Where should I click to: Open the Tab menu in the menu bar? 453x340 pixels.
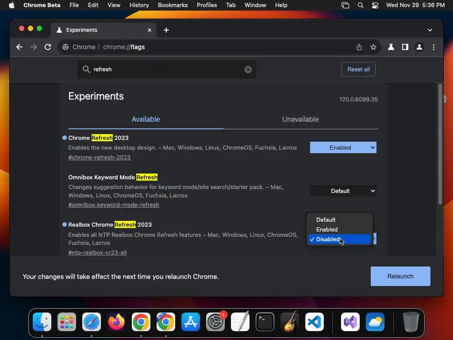point(230,5)
